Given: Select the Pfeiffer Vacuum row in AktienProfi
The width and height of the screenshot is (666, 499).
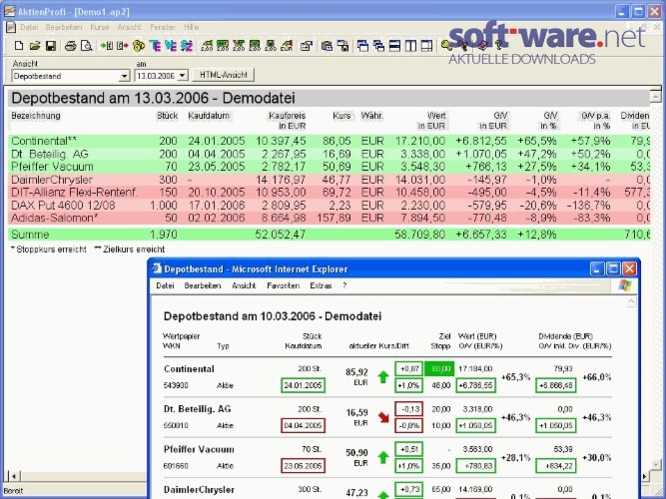Looking at the screenshot, I should click(x=330, y=167).
